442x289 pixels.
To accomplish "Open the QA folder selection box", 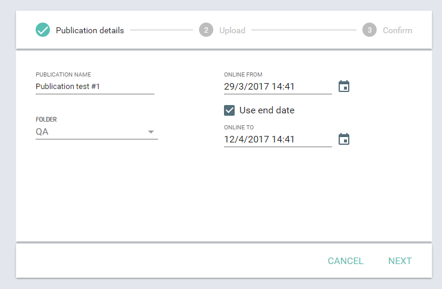I will click(97, 132).
